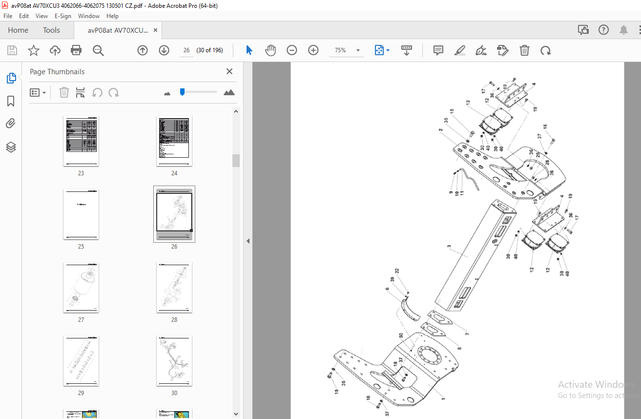Select the Highlight text tool
This screenshot has width=641, height=419.
coord(459,50)
